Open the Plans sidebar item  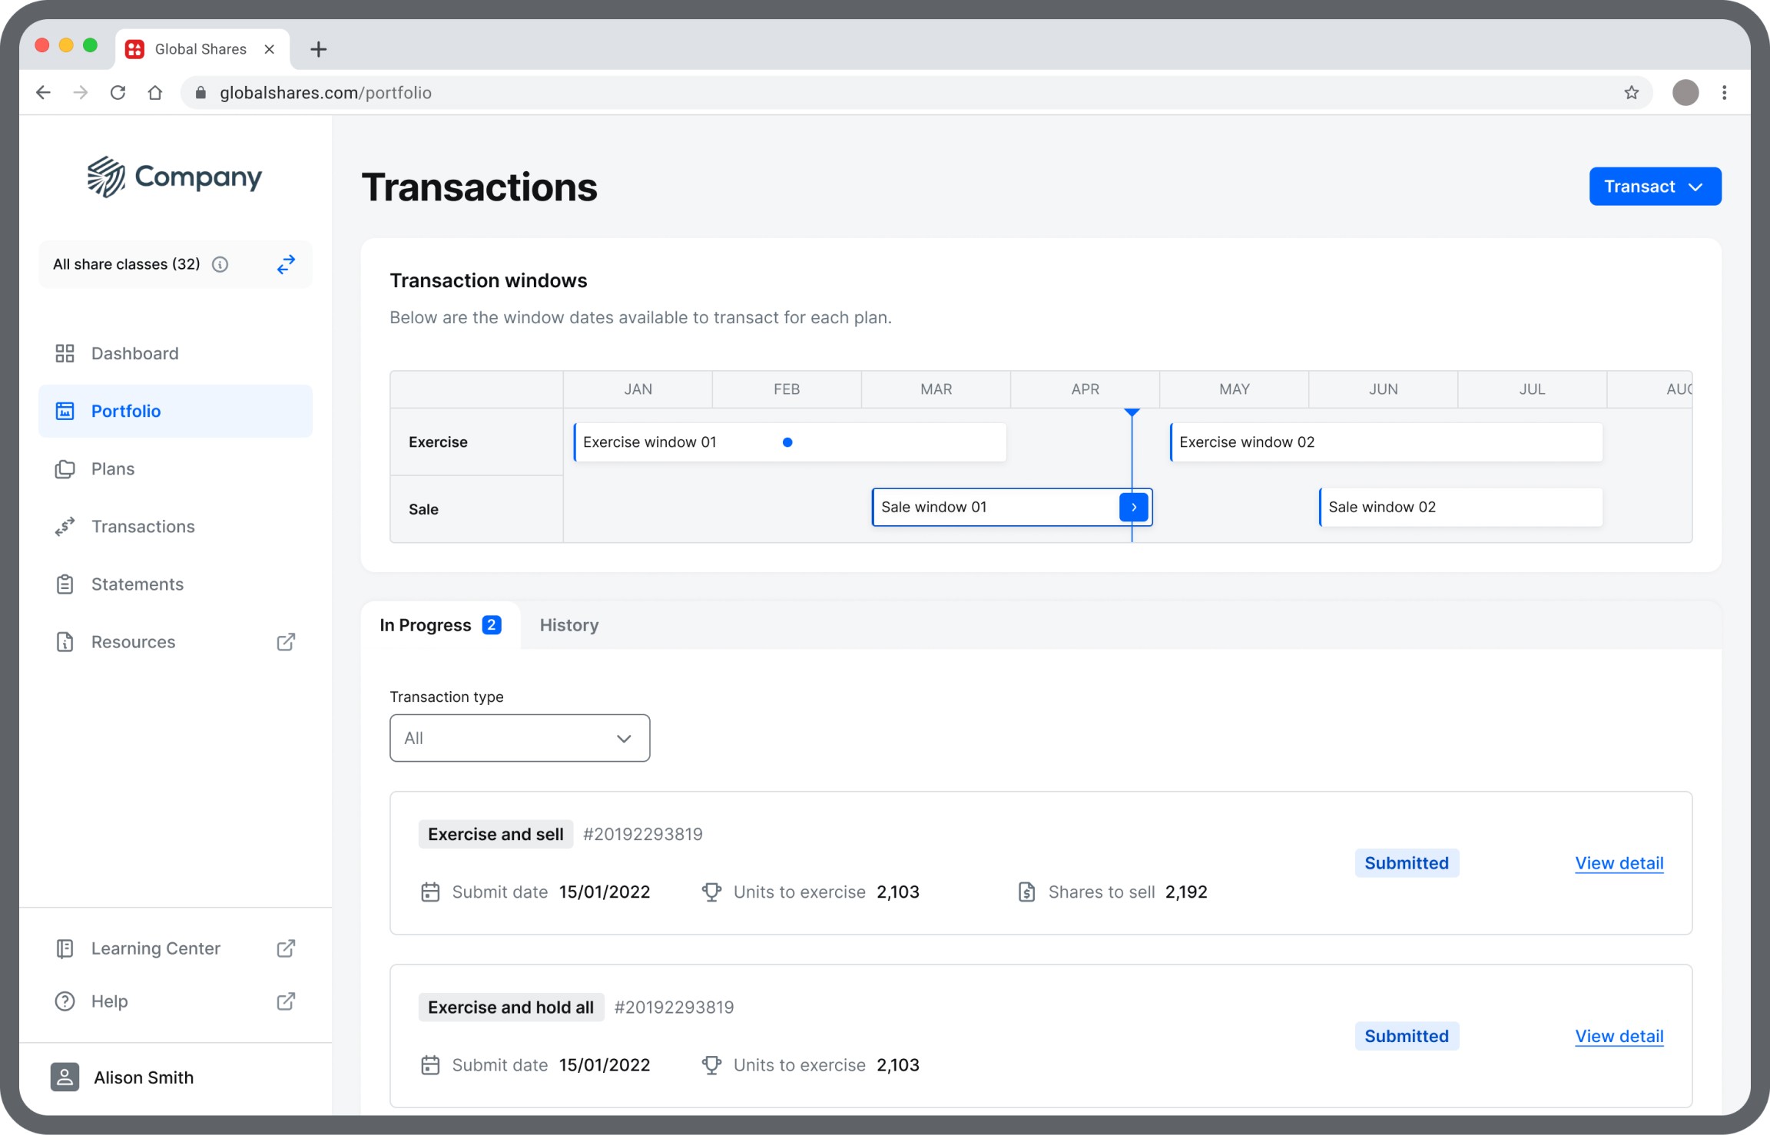point(112,468)
